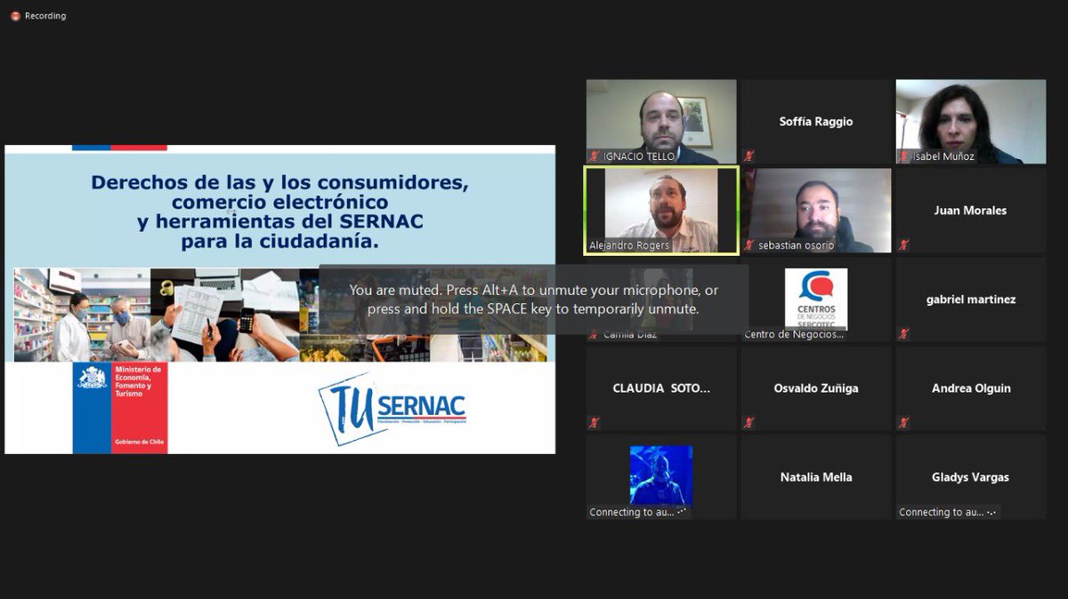1068x599 pixels.
Task: Click the name 'Natalia Mella'
Action: click(x=816, y=477)
